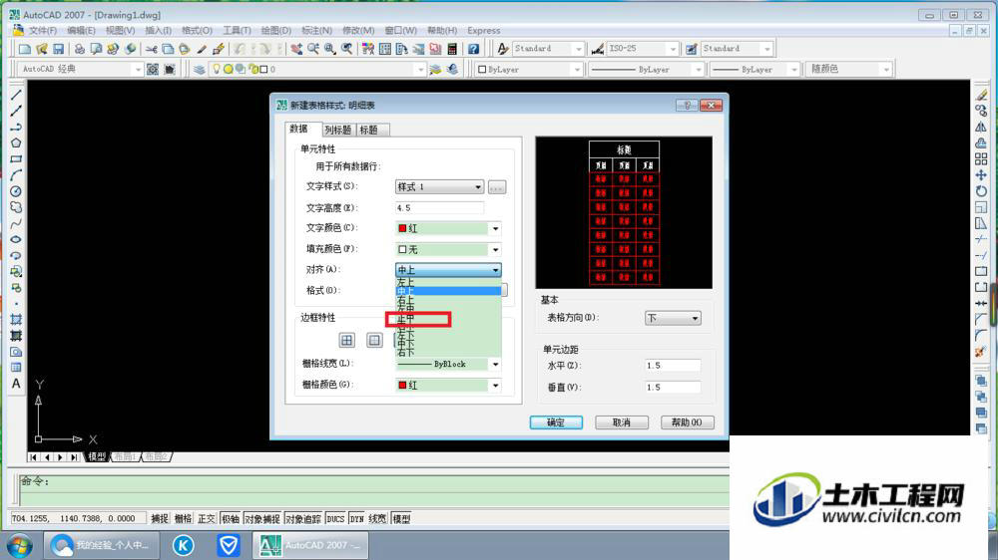Click the Plot printer icon
The height and width of the screenshot is (560, 998).
tap(80, 48)
